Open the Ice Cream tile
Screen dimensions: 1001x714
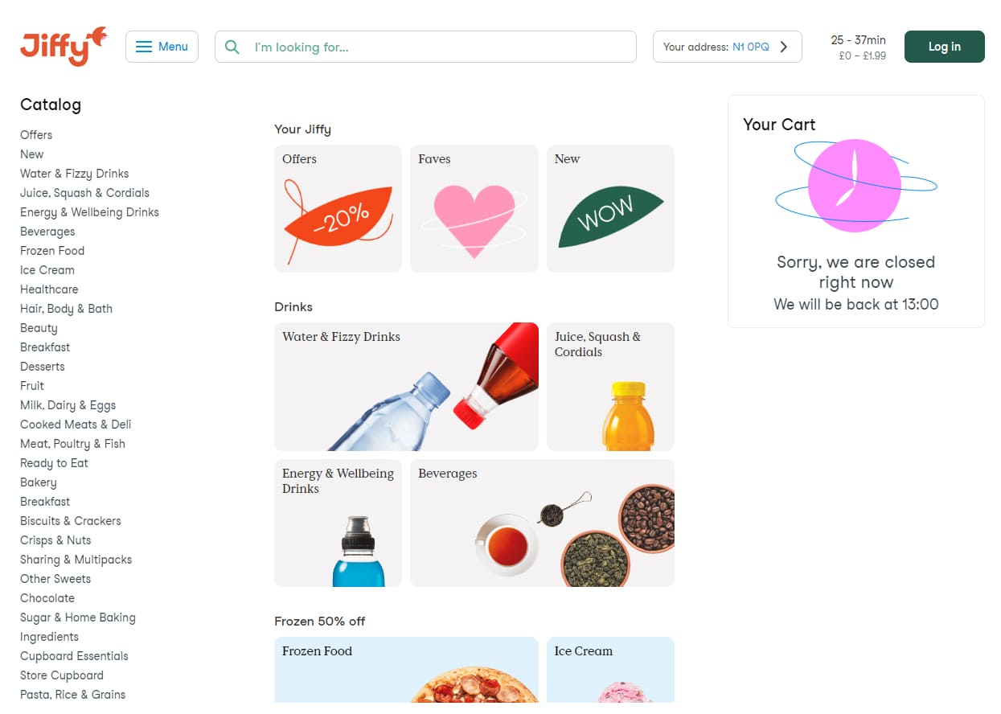coord(610,670)
